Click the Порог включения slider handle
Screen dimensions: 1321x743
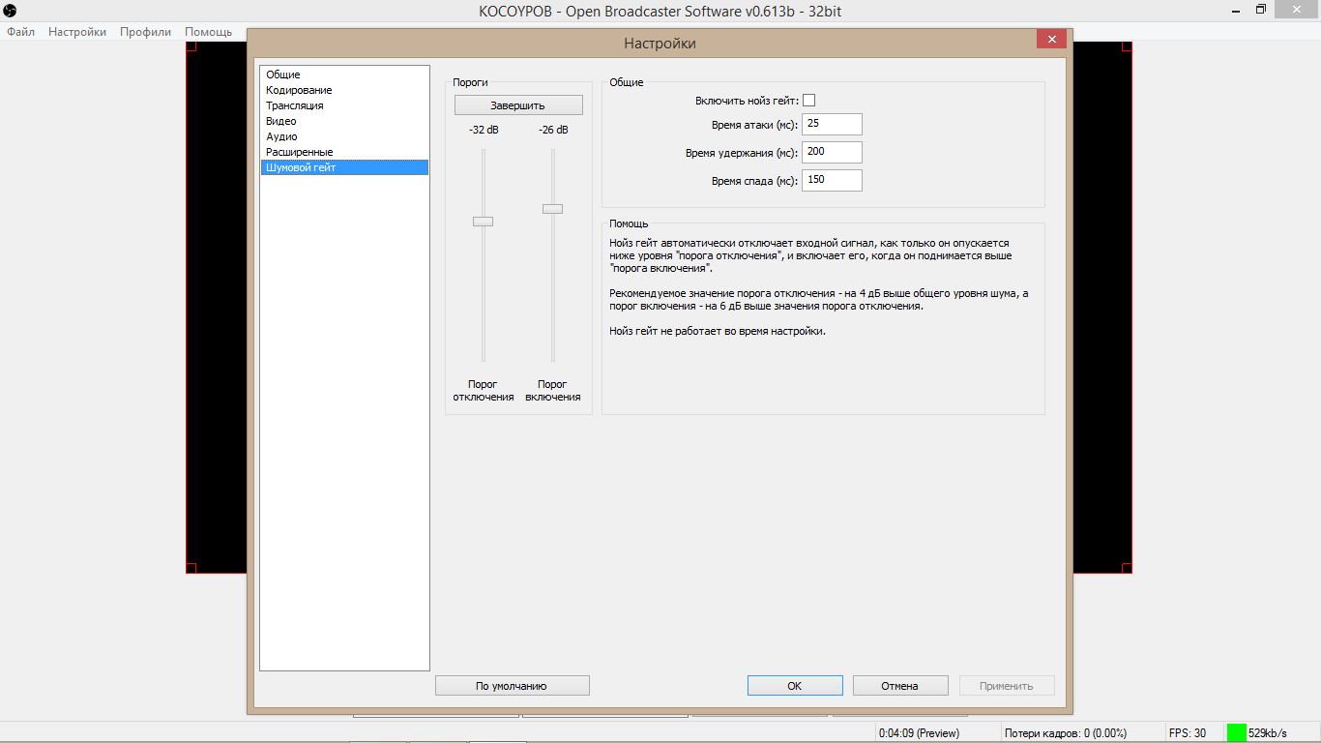tap(552, 209)
